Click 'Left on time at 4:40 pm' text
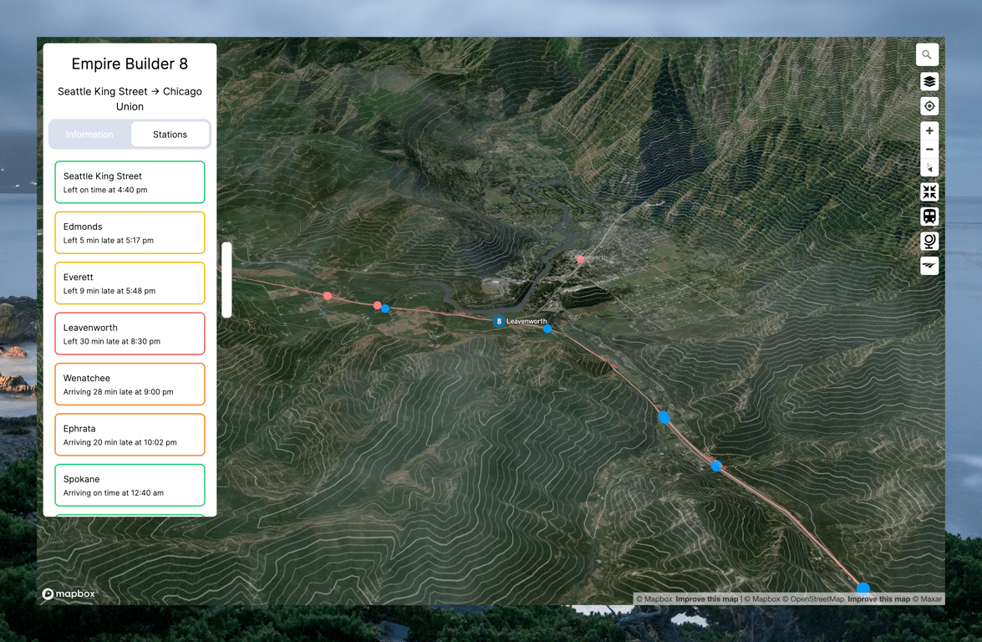 coord(105,190)
